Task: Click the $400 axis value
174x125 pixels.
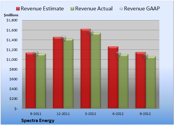Action: (13, 89)
